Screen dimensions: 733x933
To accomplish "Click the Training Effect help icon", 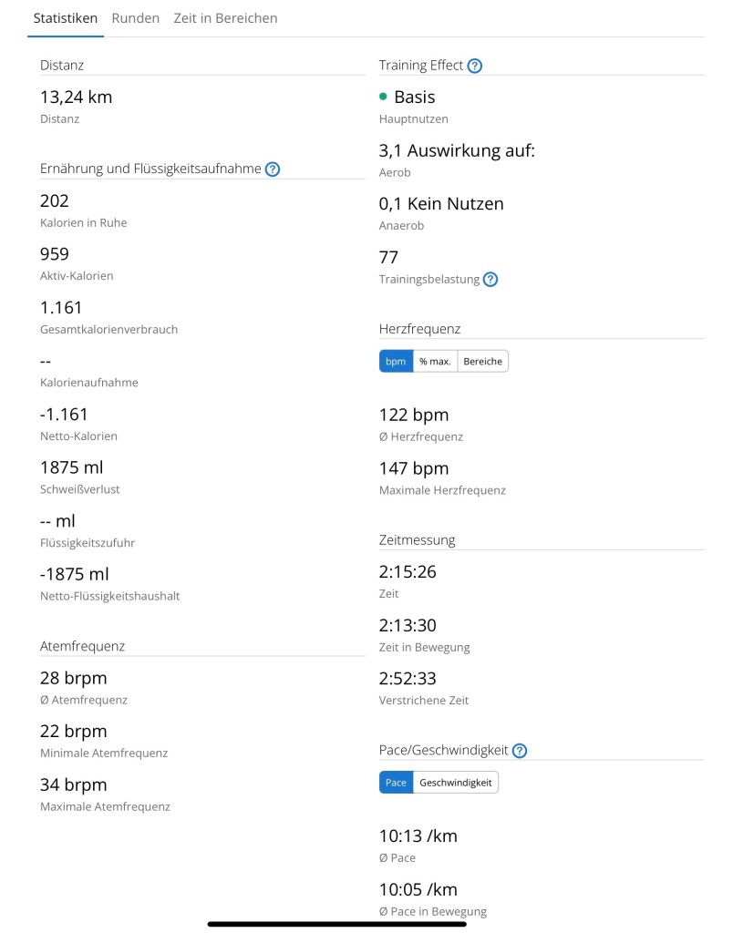I will pos(474,66).
